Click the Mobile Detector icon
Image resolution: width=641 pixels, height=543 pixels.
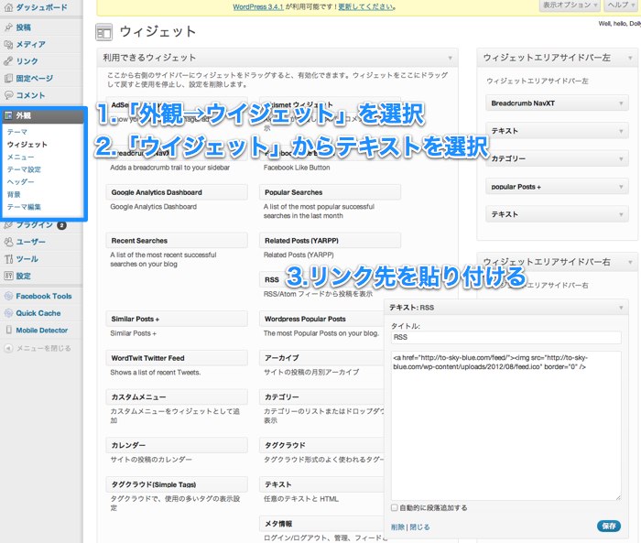tap(8, 330)
